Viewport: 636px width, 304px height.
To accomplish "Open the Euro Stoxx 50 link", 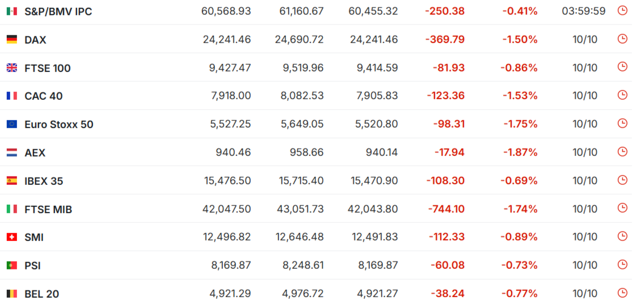I will (x=58, y=124).
